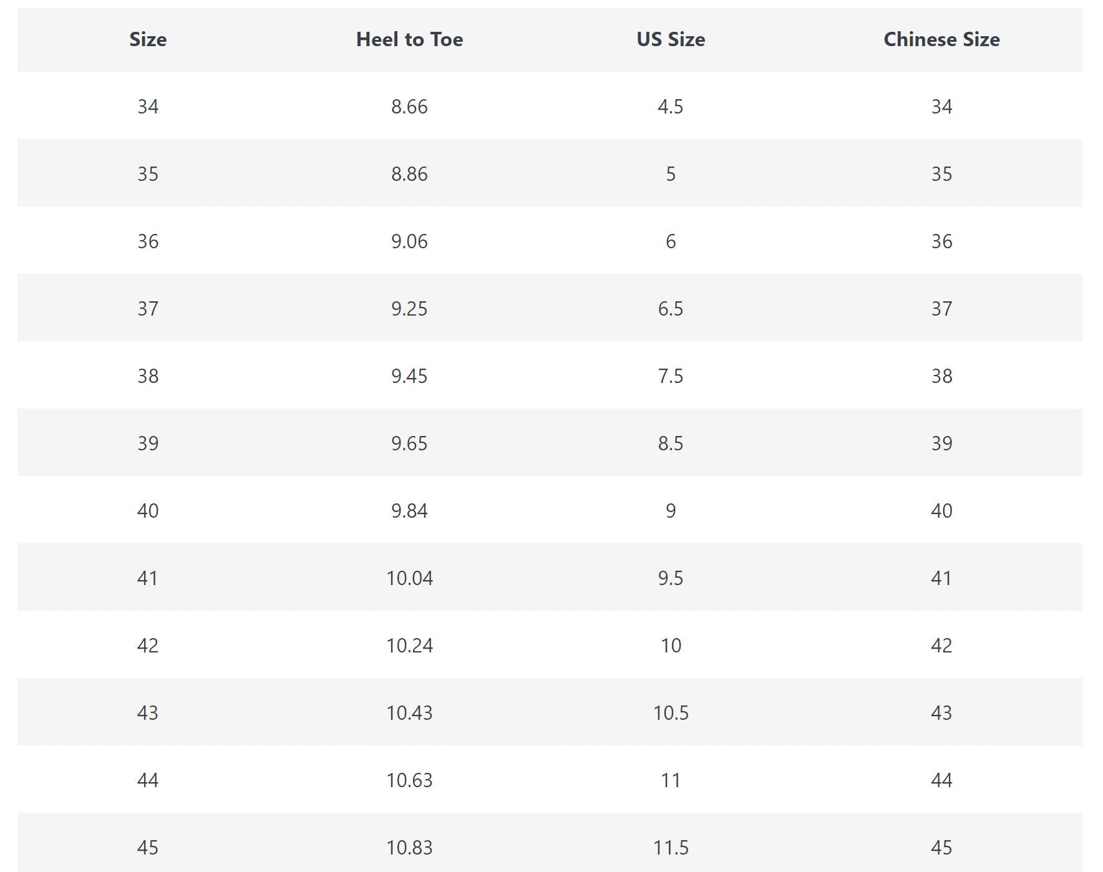The image size is (1103, 872).
Task: Click the Chinese Size column header
Action: click(941, 39)
